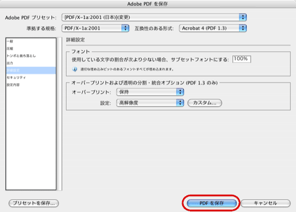
Task: Select 設定内容 in the category list
Action: (31, 85)
